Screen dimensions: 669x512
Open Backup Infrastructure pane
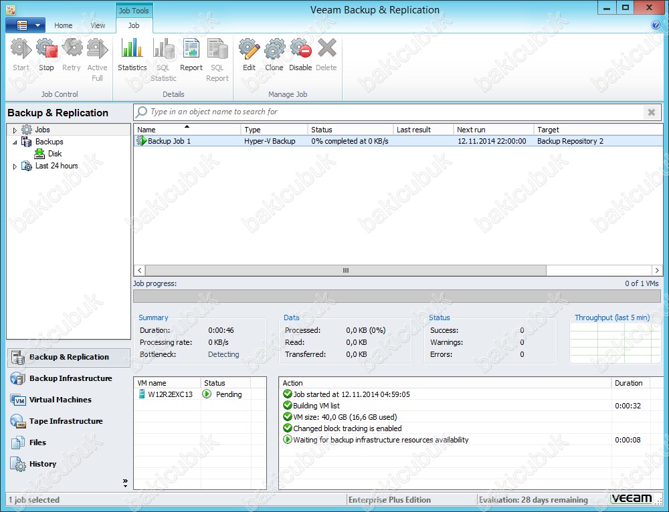click(x=70, y=378)
